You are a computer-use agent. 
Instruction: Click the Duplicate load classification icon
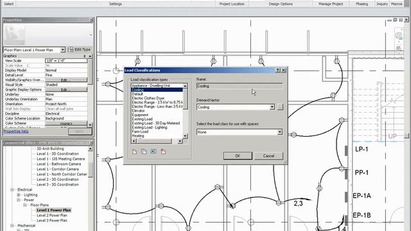pyautogui.click(x=144, y=151)
